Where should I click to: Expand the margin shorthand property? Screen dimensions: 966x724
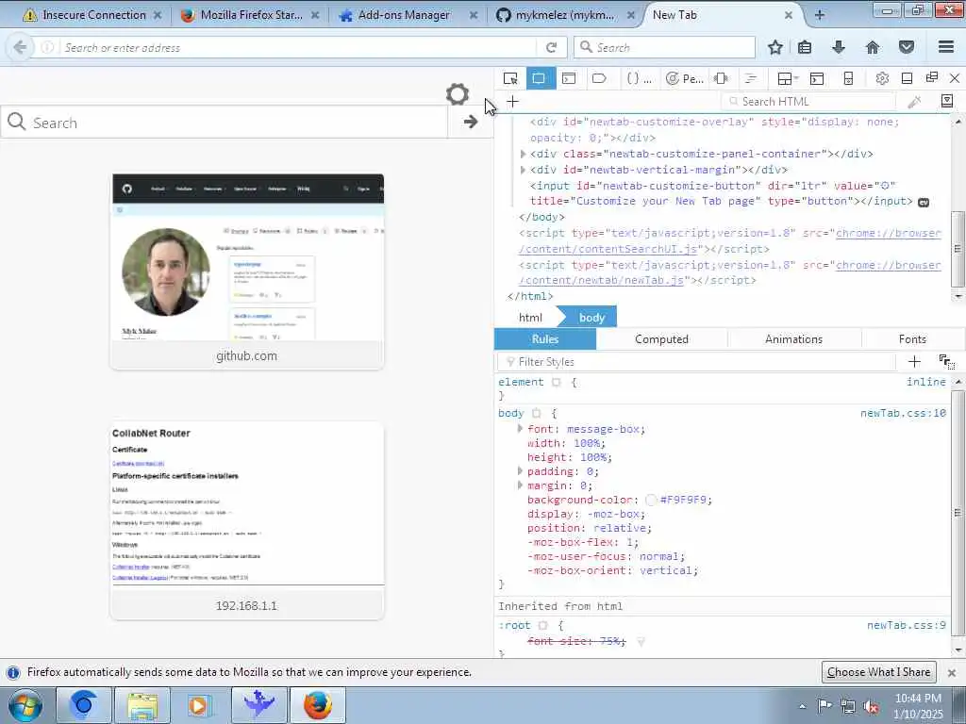click(x=520, y=485)
